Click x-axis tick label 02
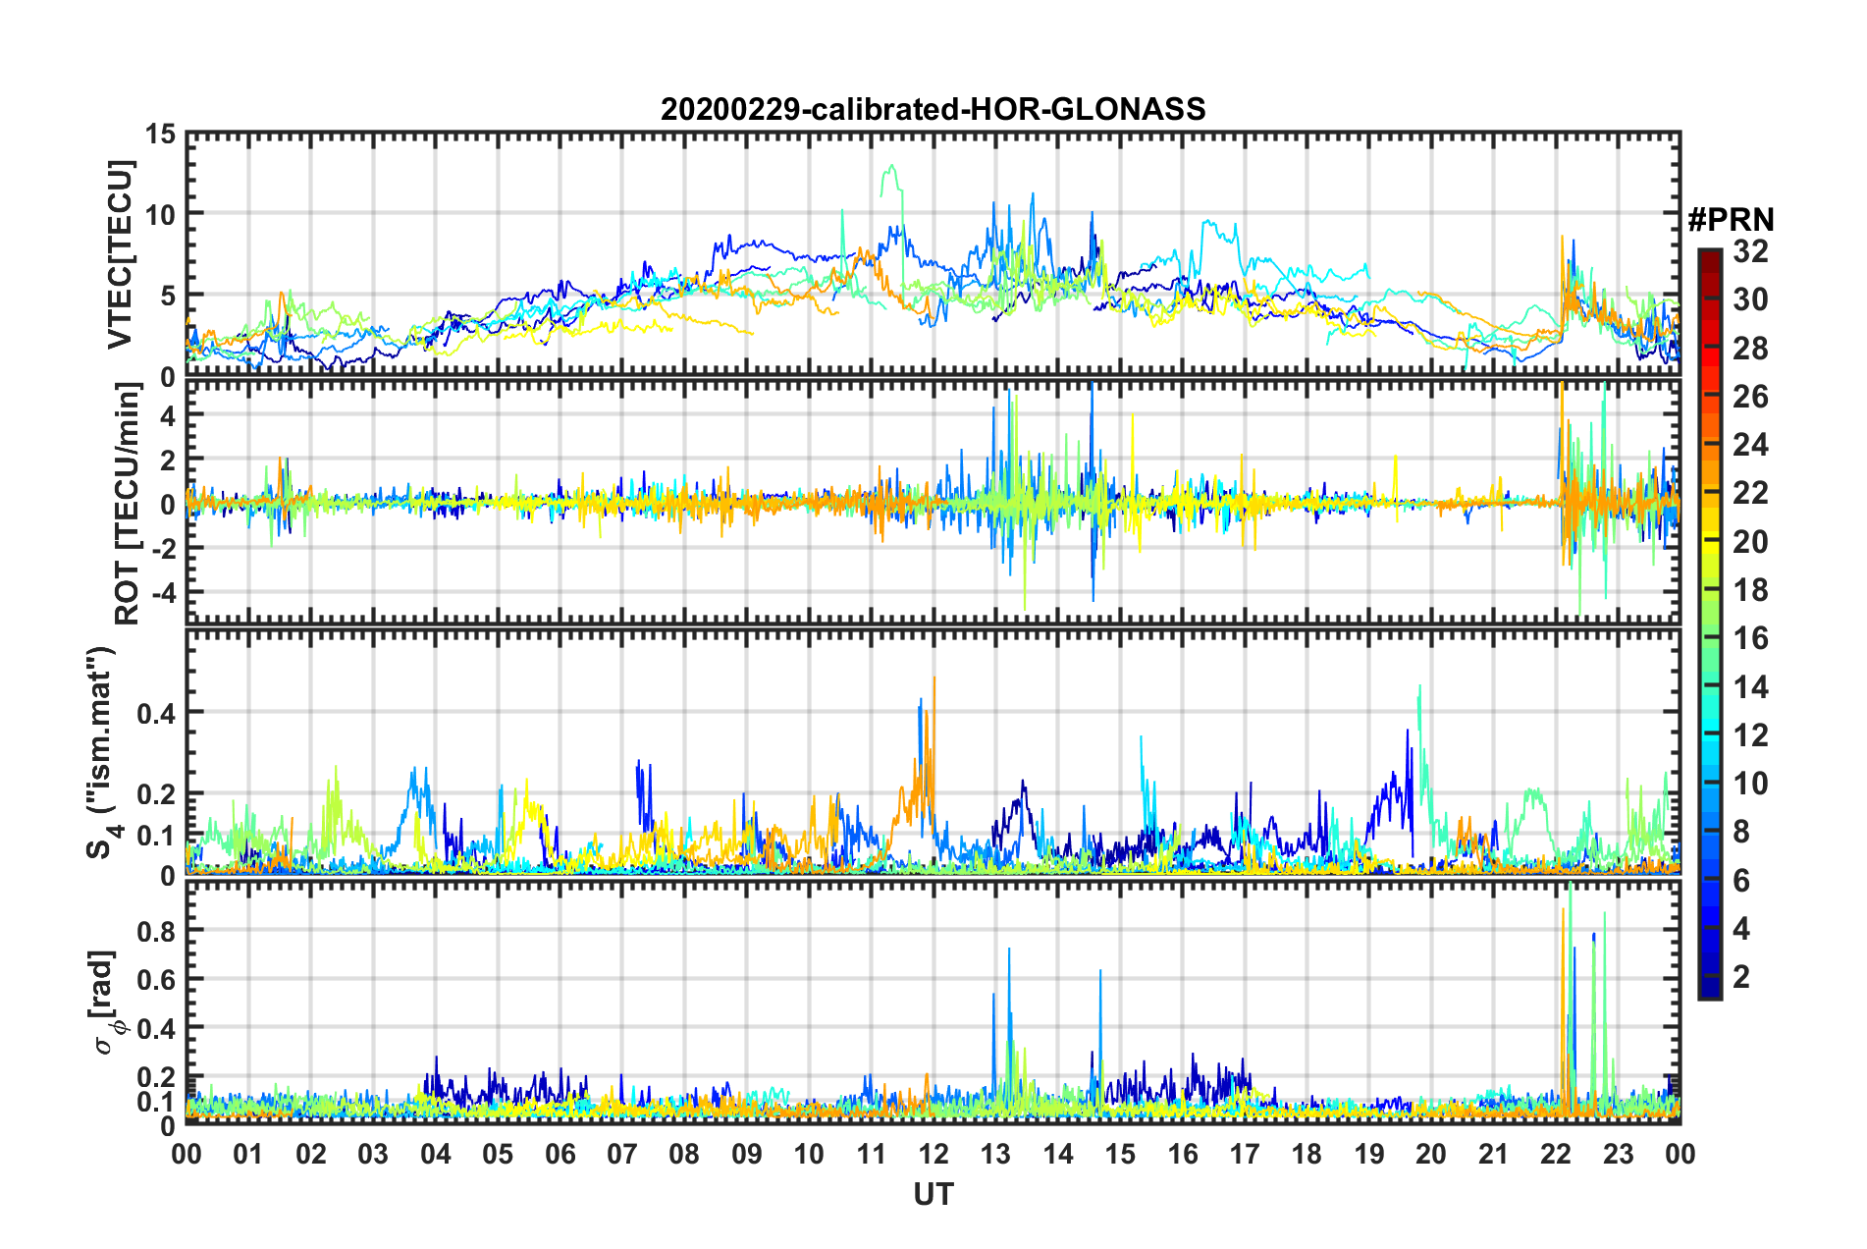 click(311, 1154)
